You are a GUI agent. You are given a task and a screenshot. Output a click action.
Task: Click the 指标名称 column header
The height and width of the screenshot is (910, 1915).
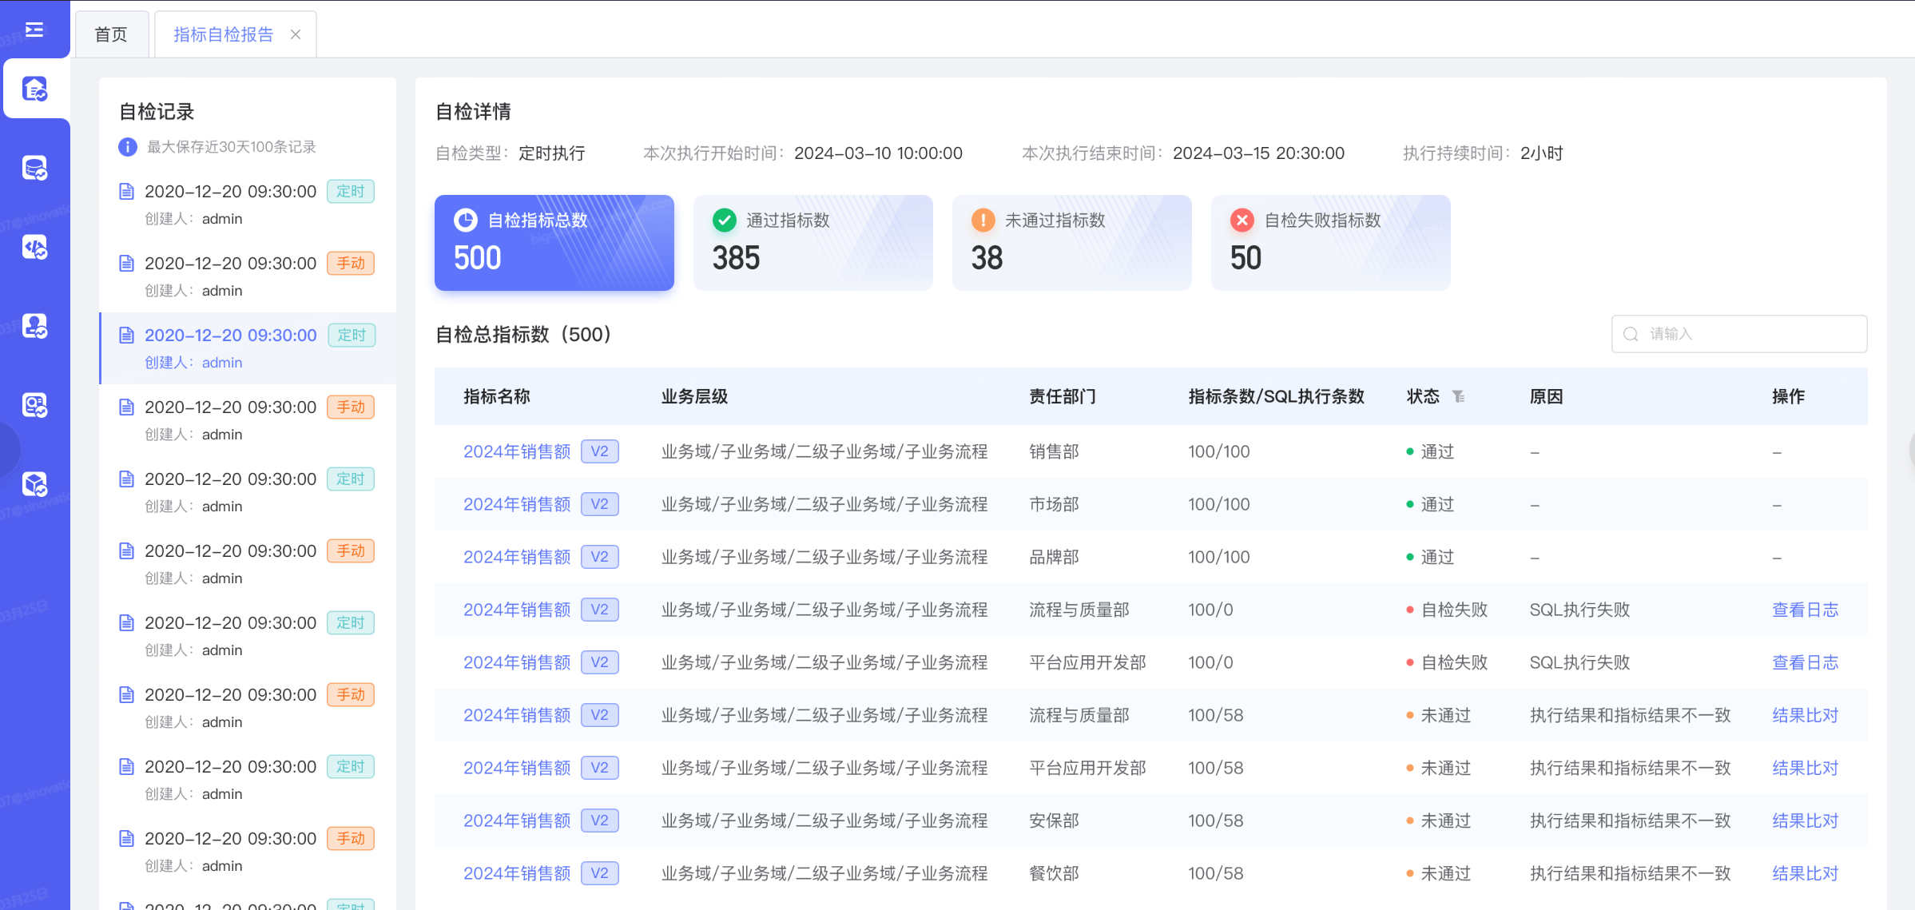497,396
